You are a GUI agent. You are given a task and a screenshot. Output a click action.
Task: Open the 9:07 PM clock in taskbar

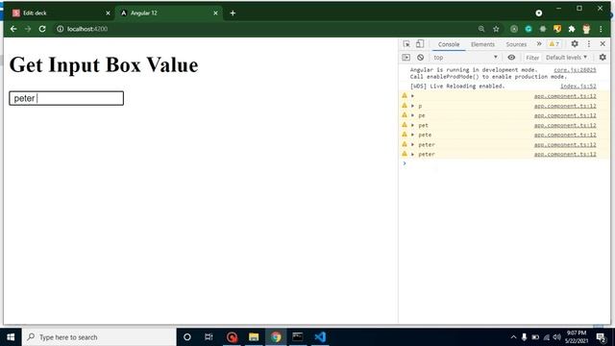tap(577, 336)
